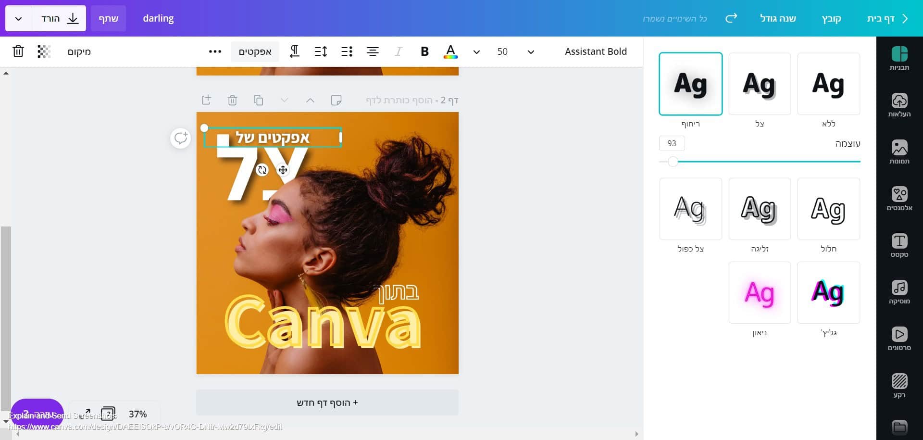Apply bulleted list formatting
This screenshot has height=440, width=923.
[x=347, y=51]
